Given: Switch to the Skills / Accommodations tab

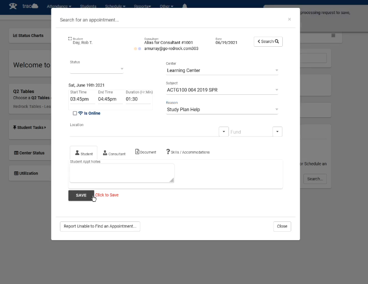Looking at the screenshot, I should coord(188,152).
